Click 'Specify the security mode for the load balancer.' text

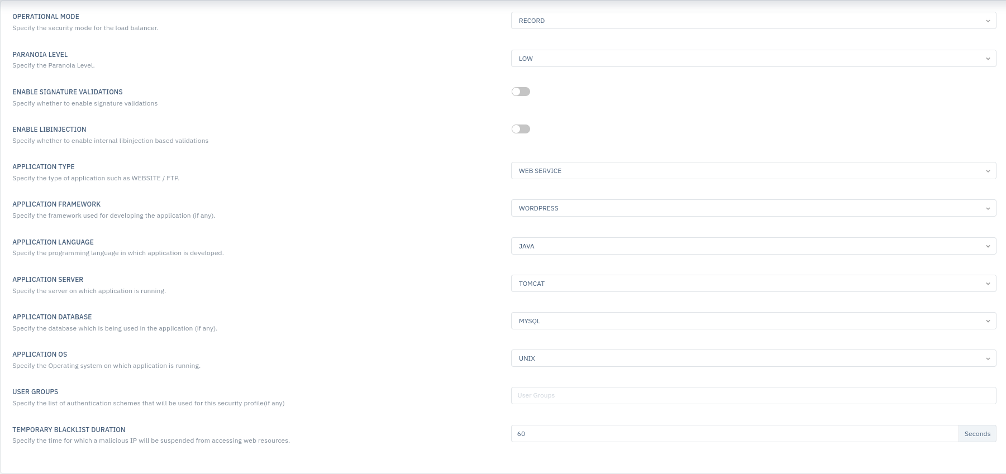pos(85,28)
